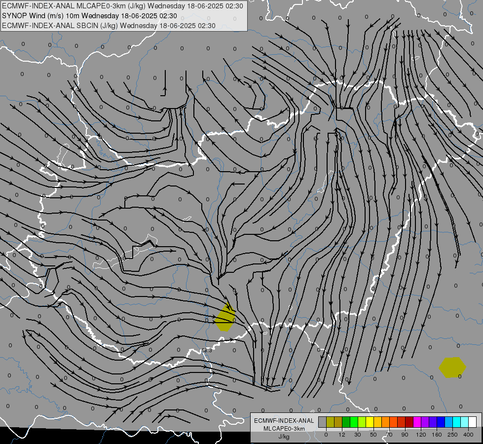Pick the bright green legend swatch
The width and height of the screenshot is (483, 444).
(354, 422)
